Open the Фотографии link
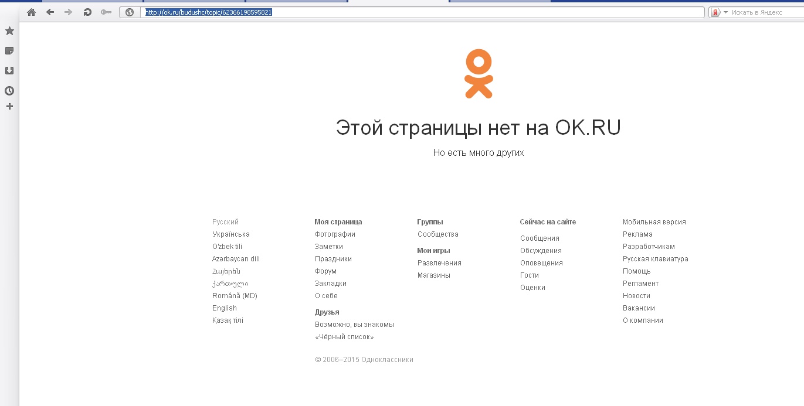 335,234
